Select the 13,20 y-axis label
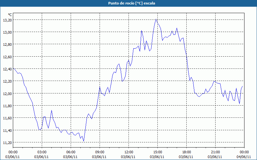The image size is (257, 160). [7, 20]
